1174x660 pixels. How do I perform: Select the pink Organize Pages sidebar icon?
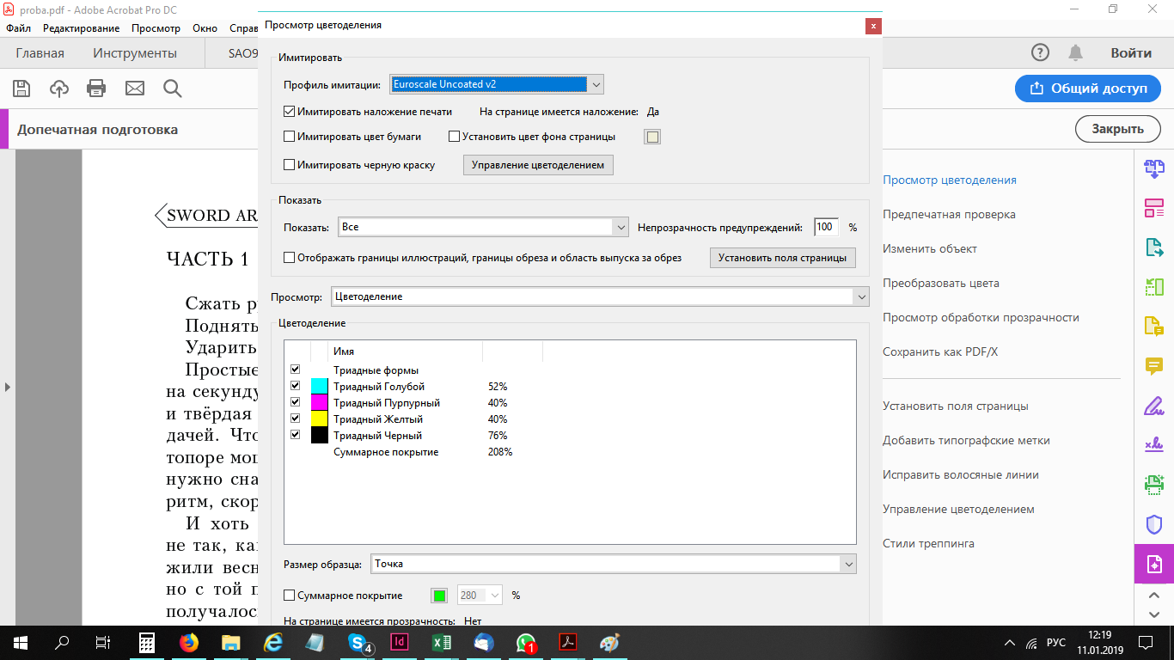tap(1153, 208)
